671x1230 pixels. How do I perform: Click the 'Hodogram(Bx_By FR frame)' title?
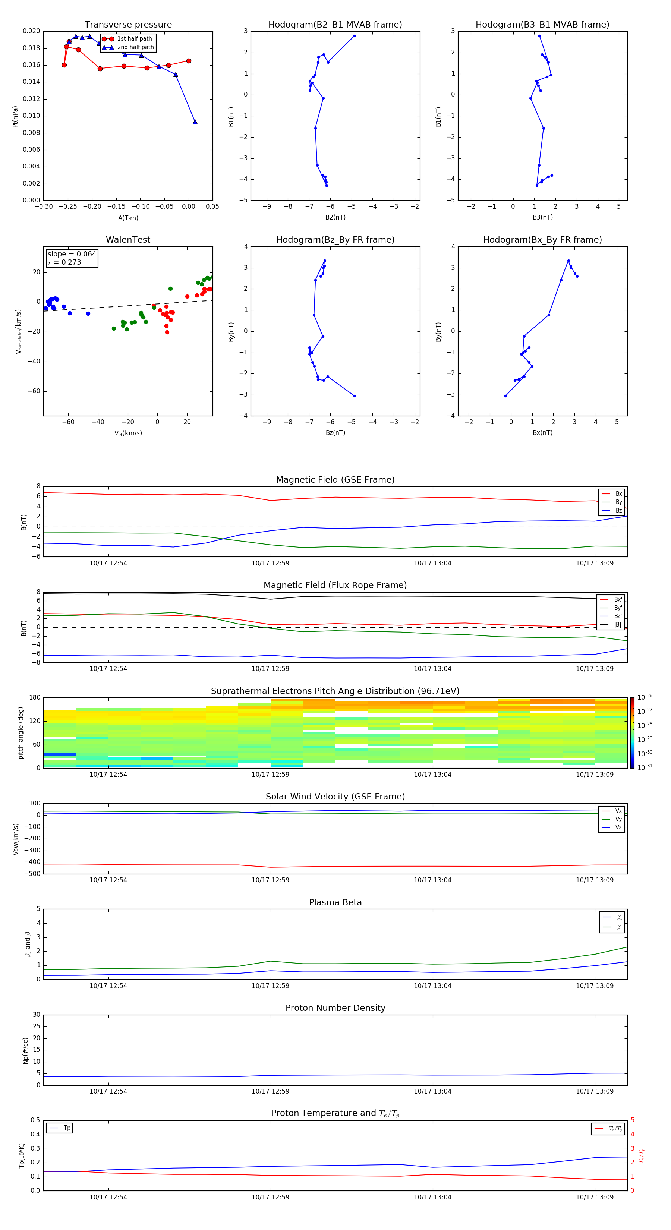pyautogui.click(x=542, y=240)
